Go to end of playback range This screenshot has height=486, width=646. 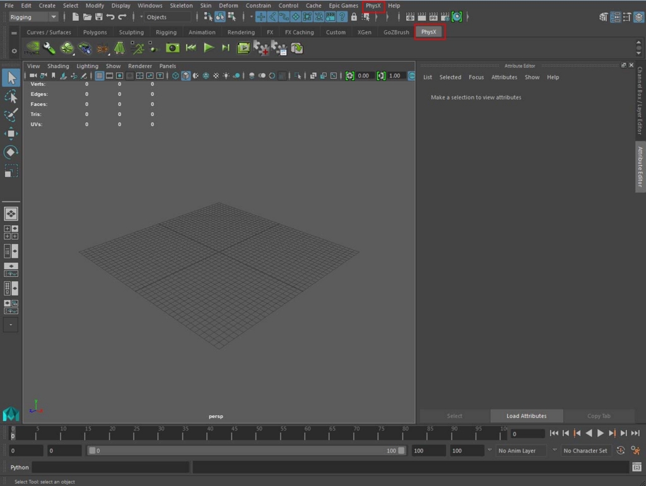pos(636,433)
